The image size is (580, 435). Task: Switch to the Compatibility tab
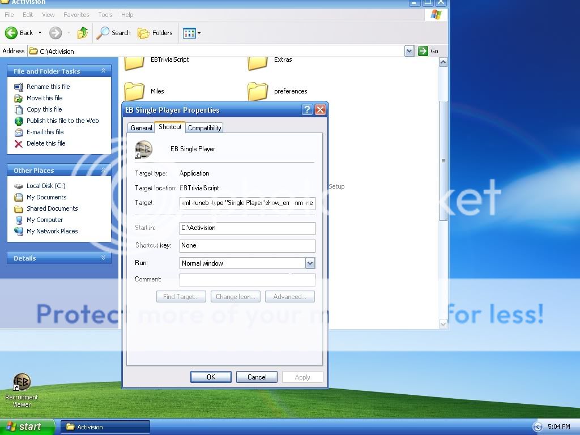click(204, 128)
